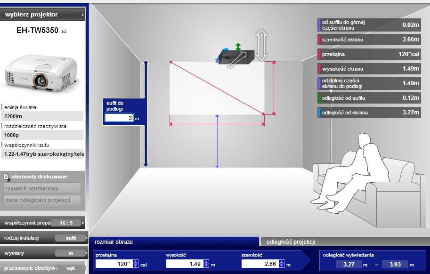Click the ceiling-mounted projector in the room

point(236,57)
